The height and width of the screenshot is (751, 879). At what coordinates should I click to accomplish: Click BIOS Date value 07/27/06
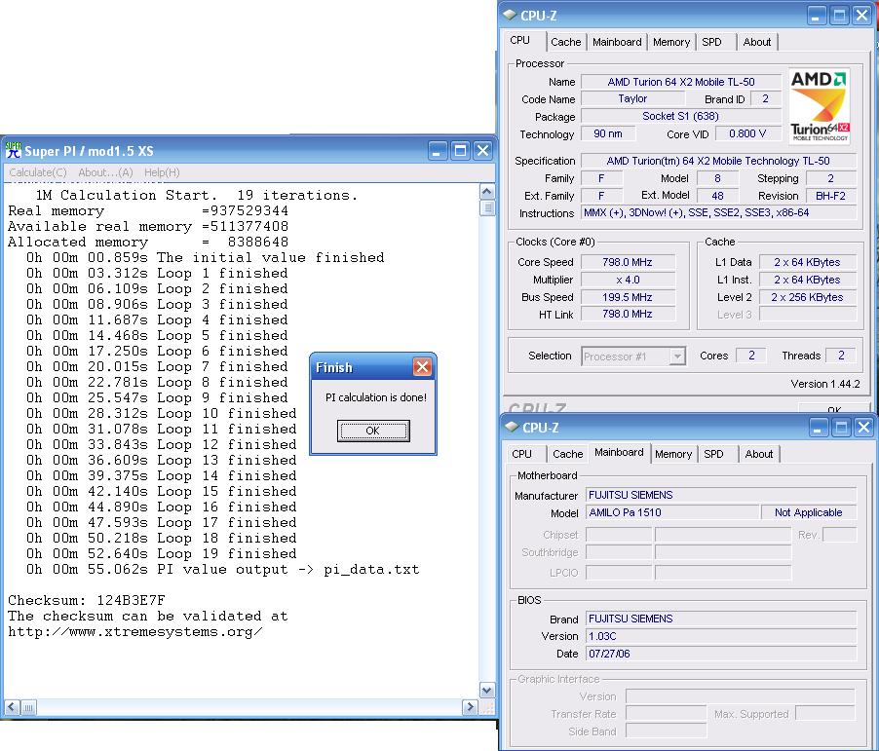click(x=721, y=654)
